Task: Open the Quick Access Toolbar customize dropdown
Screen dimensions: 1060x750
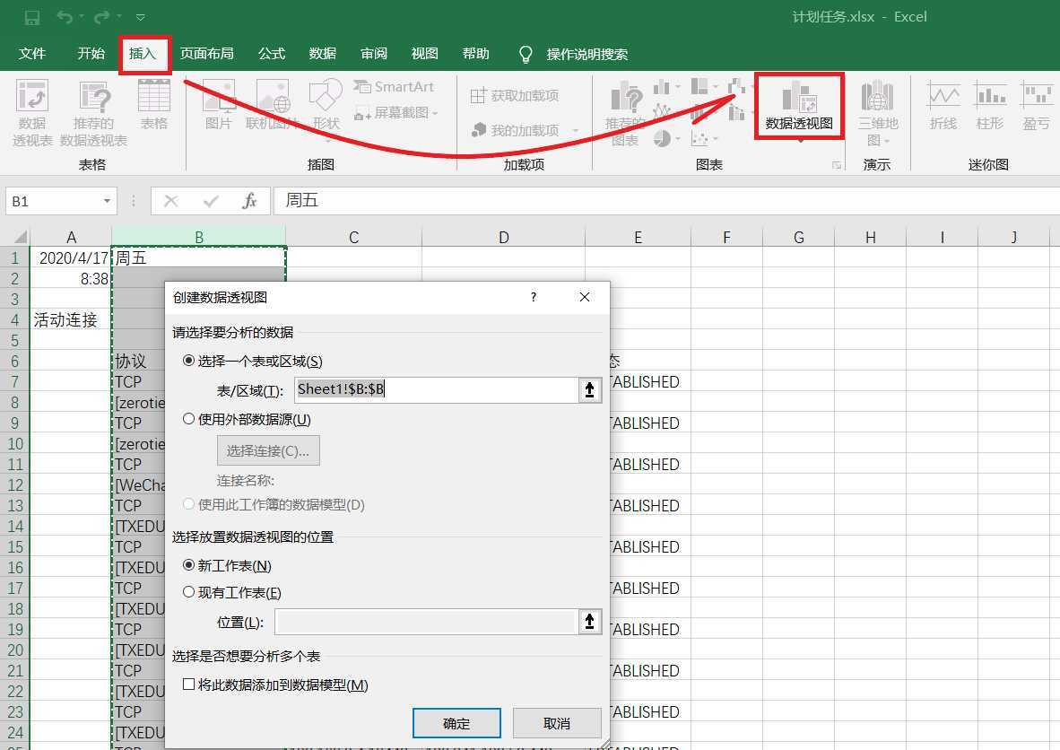Action: coord(141,17)
